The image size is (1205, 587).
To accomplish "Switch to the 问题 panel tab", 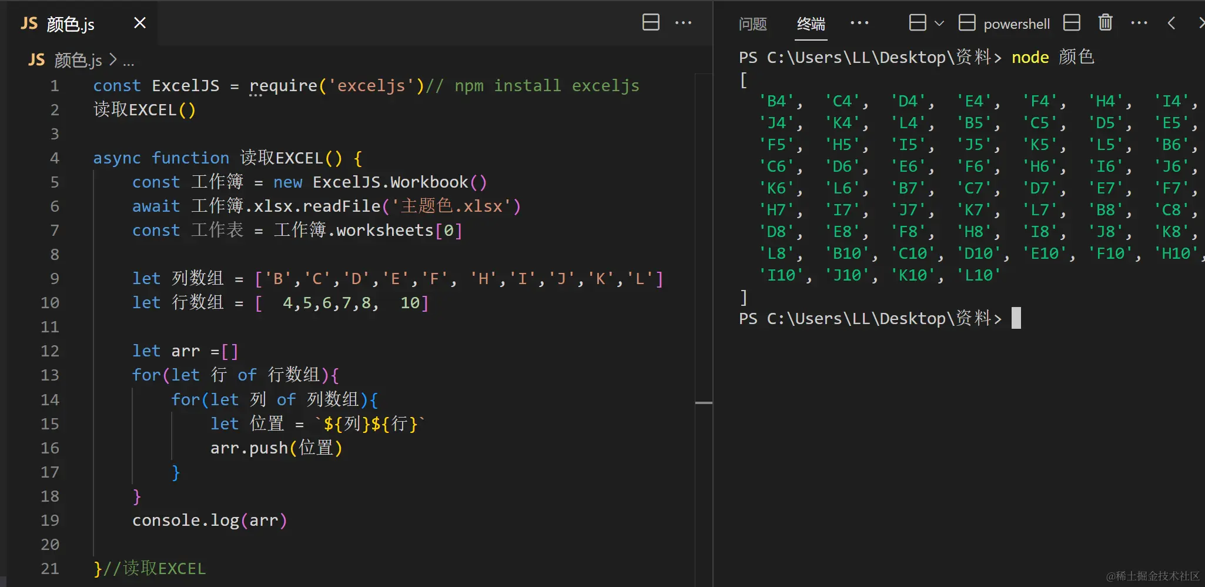I will [x=753, y=24].
